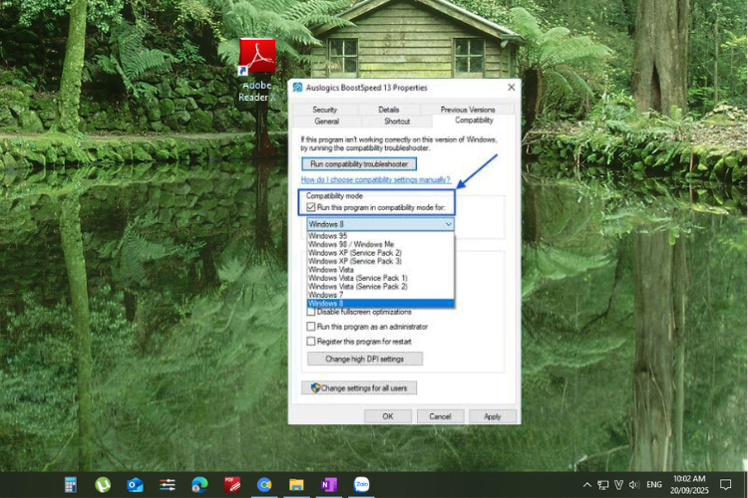Switch to the Security tab
This screenshot has height=498, width=748.
pos(324,110)
